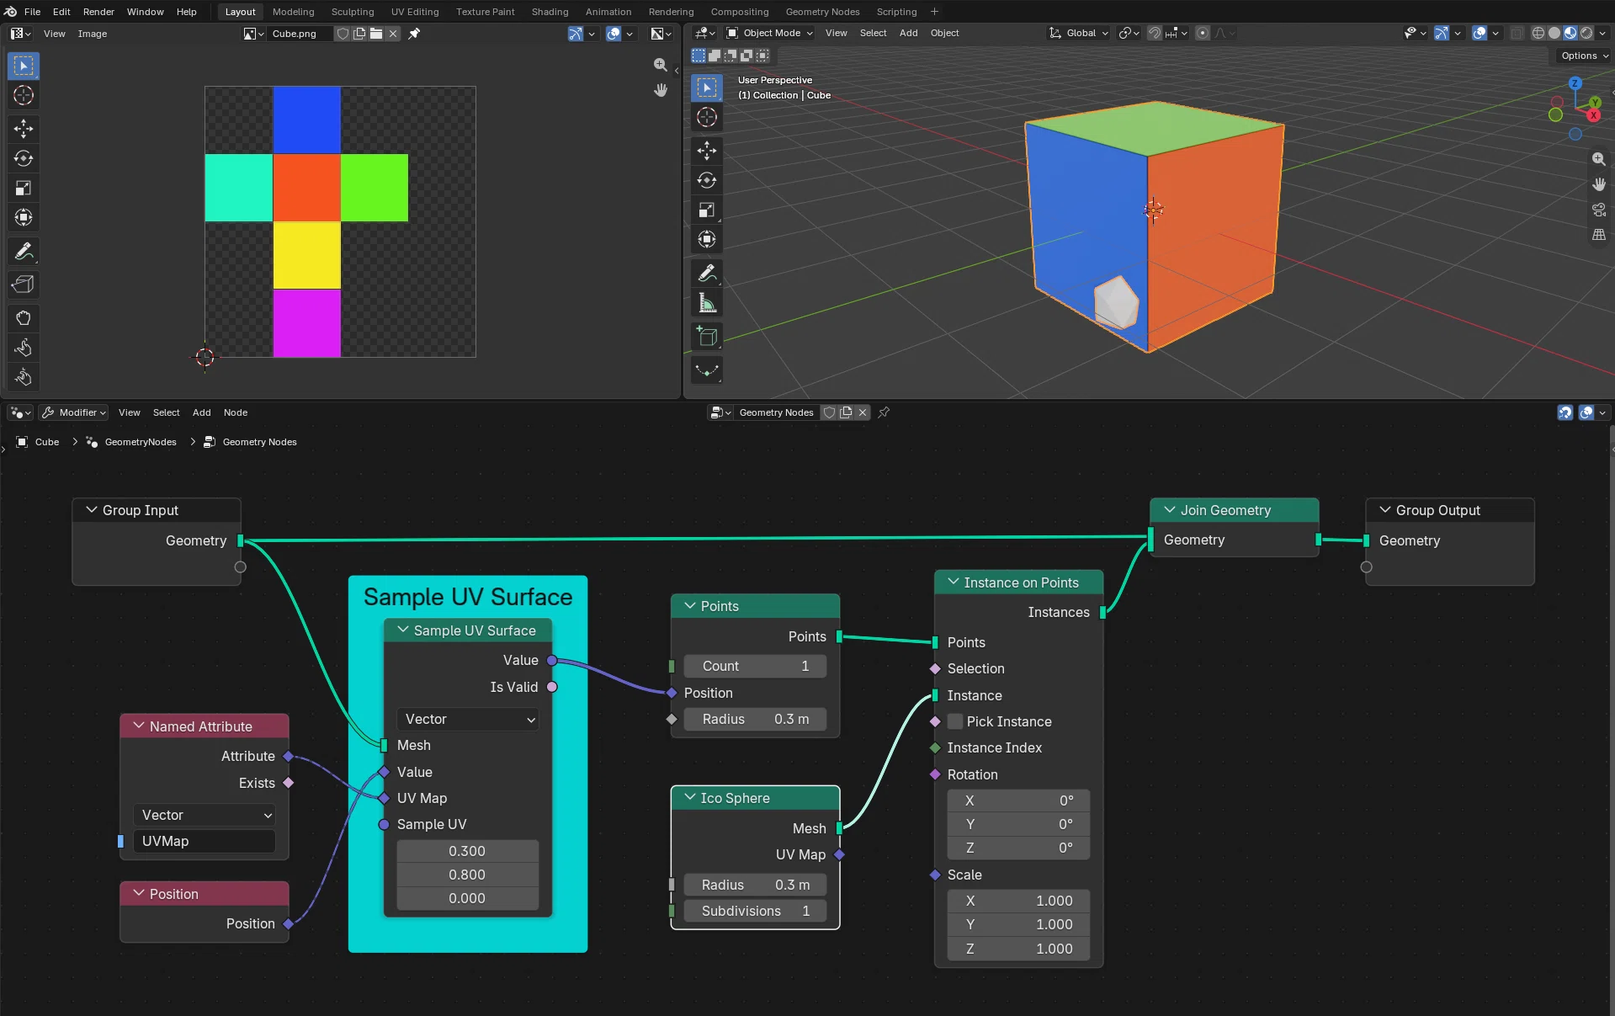The width and height of the screenshot is (1615, 1016).
Task: Open the Modifier type dropdown in node editor
Action: click(x=74, y=412)
